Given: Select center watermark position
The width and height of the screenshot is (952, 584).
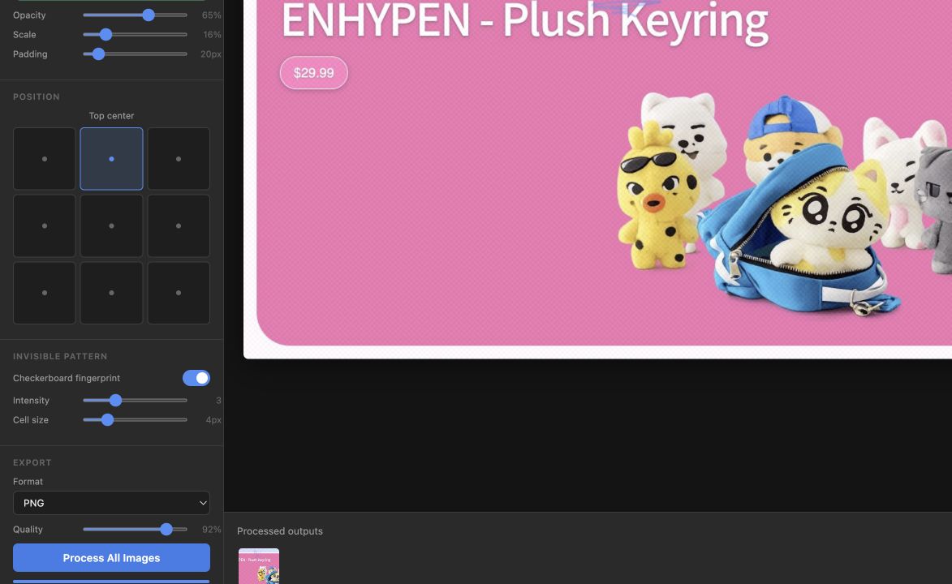Looking at the screenshot, I should (x=111, y=225).
